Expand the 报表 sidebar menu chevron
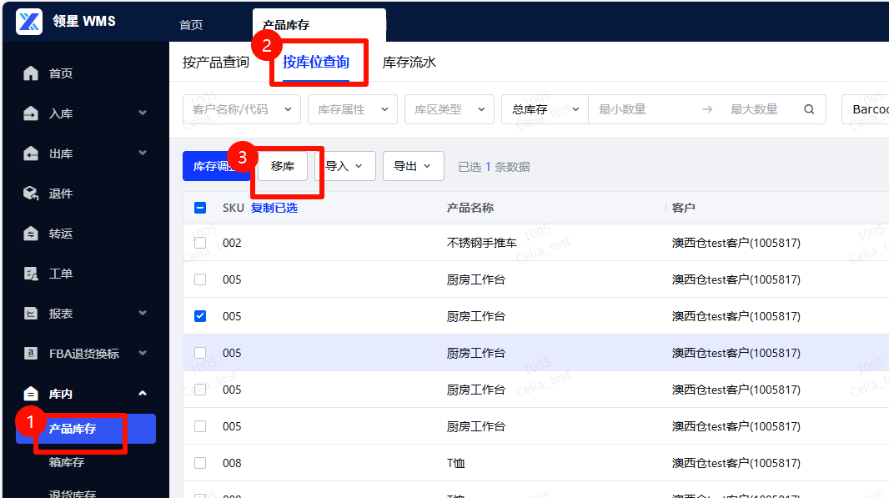The height and width of the screenshot is (498, 889). click(143, 313)
